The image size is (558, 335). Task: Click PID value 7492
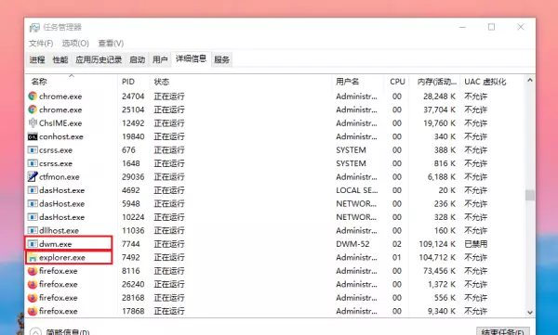click(x=130, y=258)
